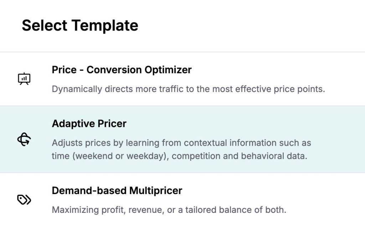Click the price tags icon beside Demand-based Multipricer
Image resolution: width=365 pixels, height=226 pixels.
coord(24,200)
